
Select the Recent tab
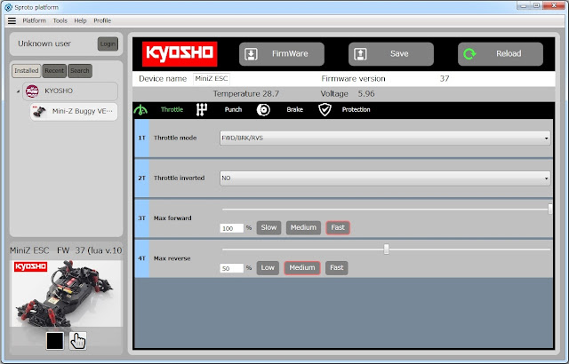54,71
